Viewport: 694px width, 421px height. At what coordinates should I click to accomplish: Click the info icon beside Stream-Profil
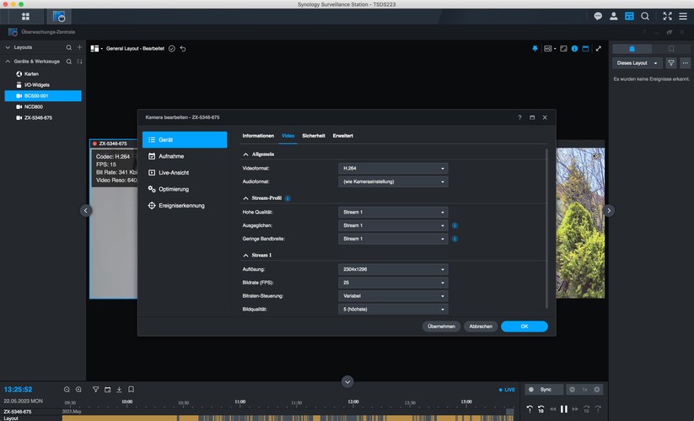pyautogui.click(x=288, y=198)
